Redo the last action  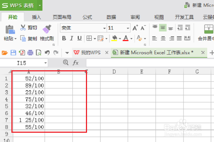[56, 53]
